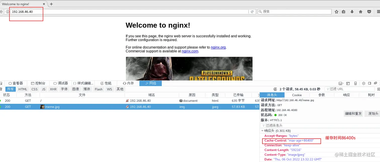Toggle the WS websocket filter
Screen dimensions: 380x162
[109, 89]
